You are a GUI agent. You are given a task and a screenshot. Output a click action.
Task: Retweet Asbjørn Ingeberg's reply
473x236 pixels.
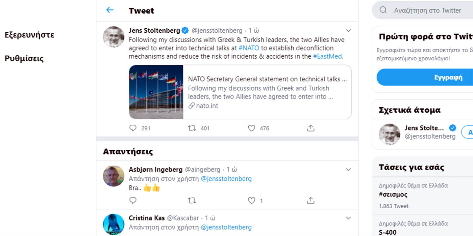pos(192,201)
